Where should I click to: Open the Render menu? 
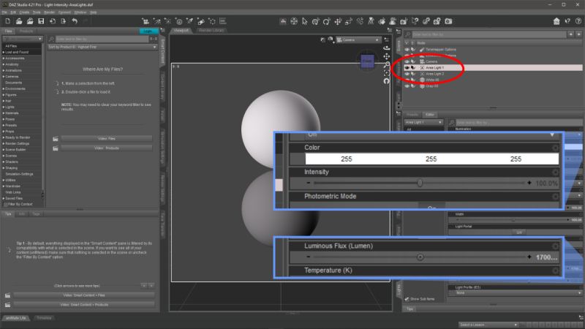click(x=49, y=12)
